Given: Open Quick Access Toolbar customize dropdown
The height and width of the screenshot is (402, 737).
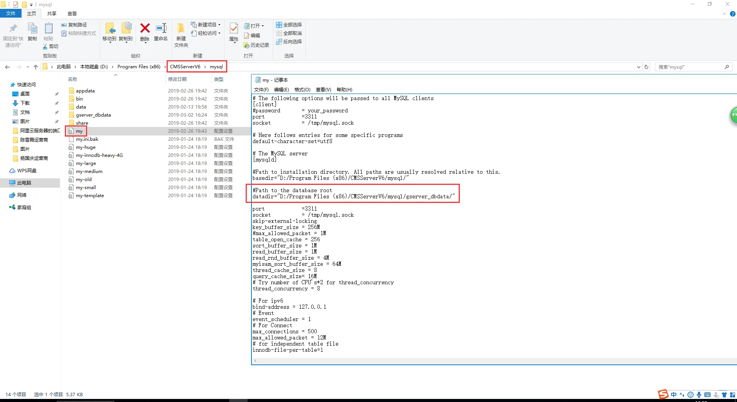Looking at the screenshot, I should tap(31, 5).
